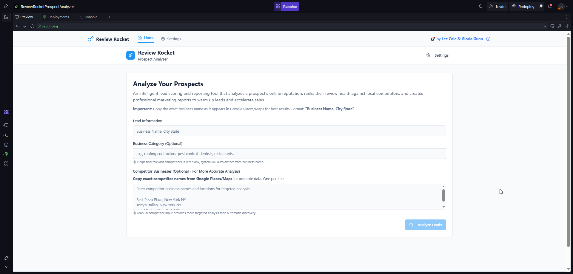Click the icon right of Redeploy
This screenshot has height=274, width=573.
pyautogui.click(x=540, y=6)
